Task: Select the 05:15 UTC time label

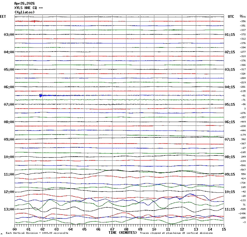Action: tap(230, 105)
